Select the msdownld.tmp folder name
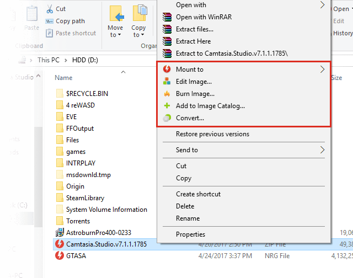 [88, 175]
